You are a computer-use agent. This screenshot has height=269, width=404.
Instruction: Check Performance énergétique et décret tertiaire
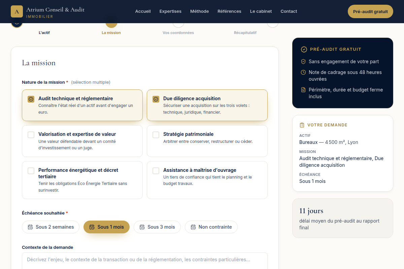coord(31,171)
